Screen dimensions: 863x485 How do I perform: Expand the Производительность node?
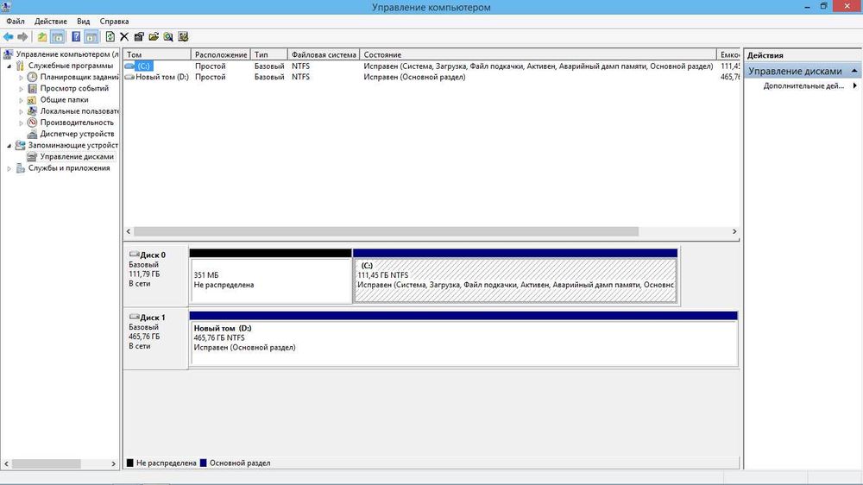[x=21, y=123]
